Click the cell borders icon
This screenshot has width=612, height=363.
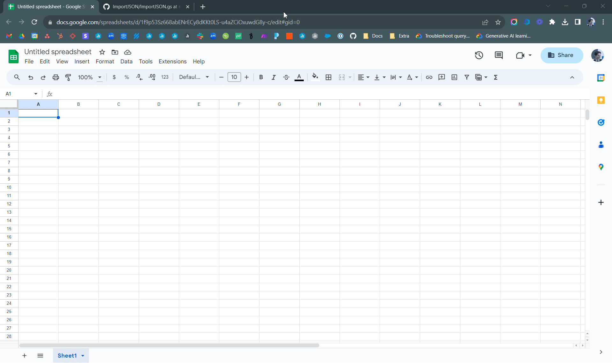[328, 77]
